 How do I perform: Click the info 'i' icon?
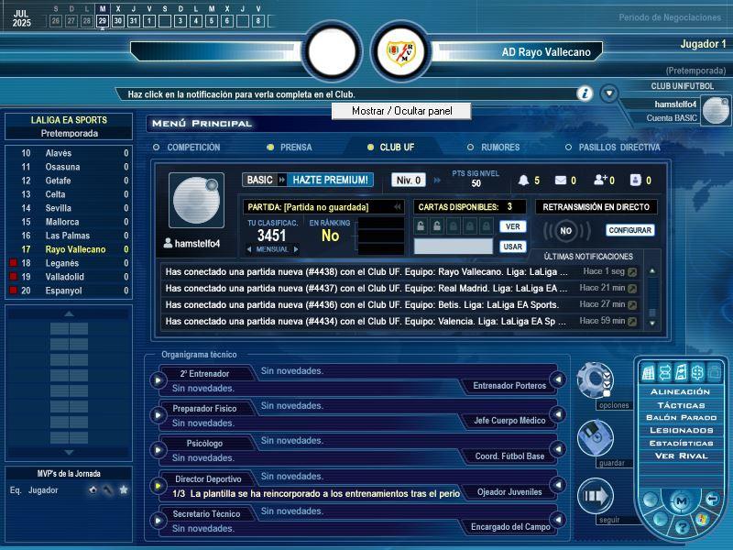(585, 93)
